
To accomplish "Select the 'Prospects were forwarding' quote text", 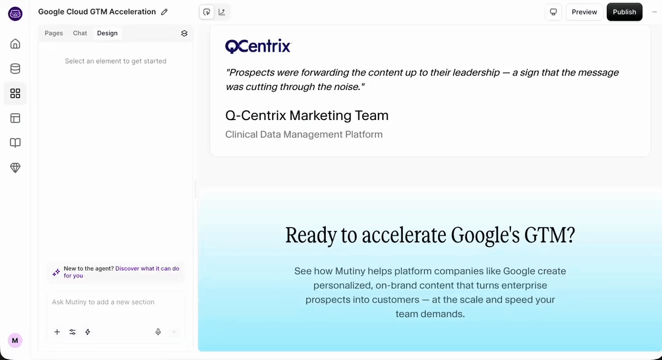I will click(422, 80).
